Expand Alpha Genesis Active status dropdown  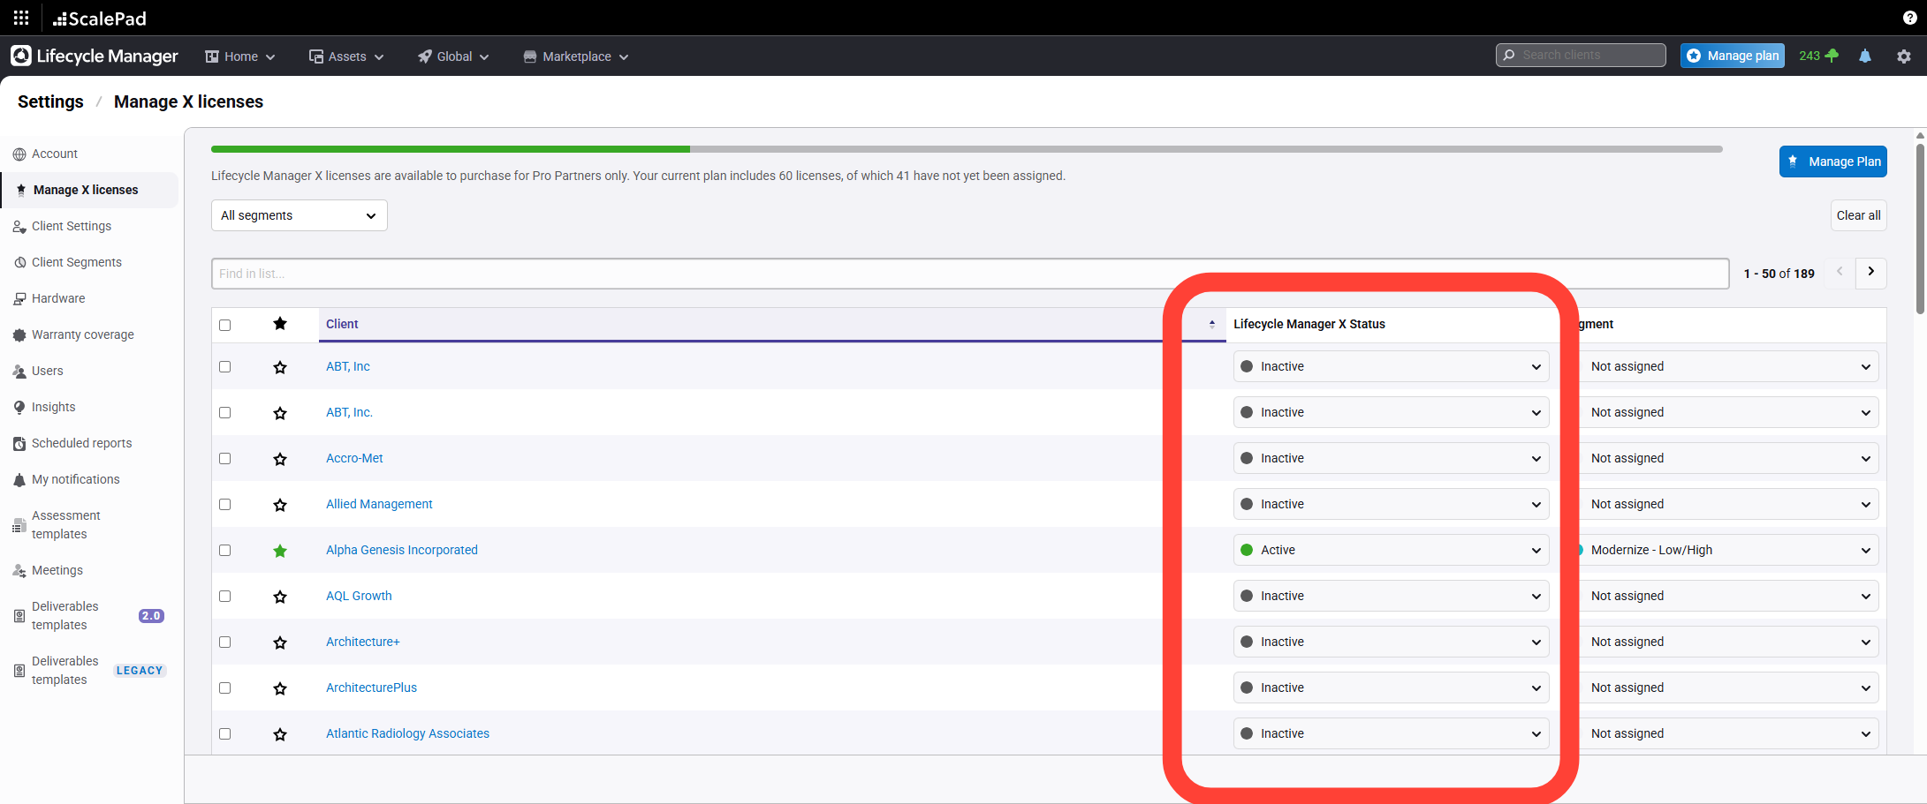point(1390,550)
